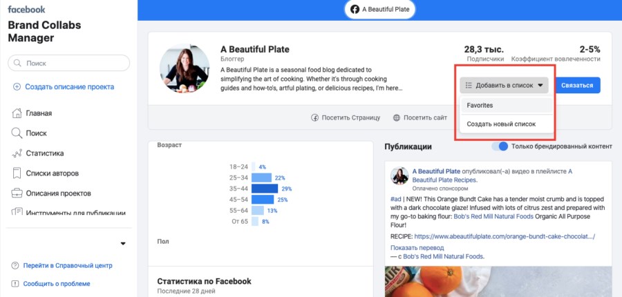
Task: Click the large profile photo of A Beautiful Plate
Action: (x=185, y=68)
